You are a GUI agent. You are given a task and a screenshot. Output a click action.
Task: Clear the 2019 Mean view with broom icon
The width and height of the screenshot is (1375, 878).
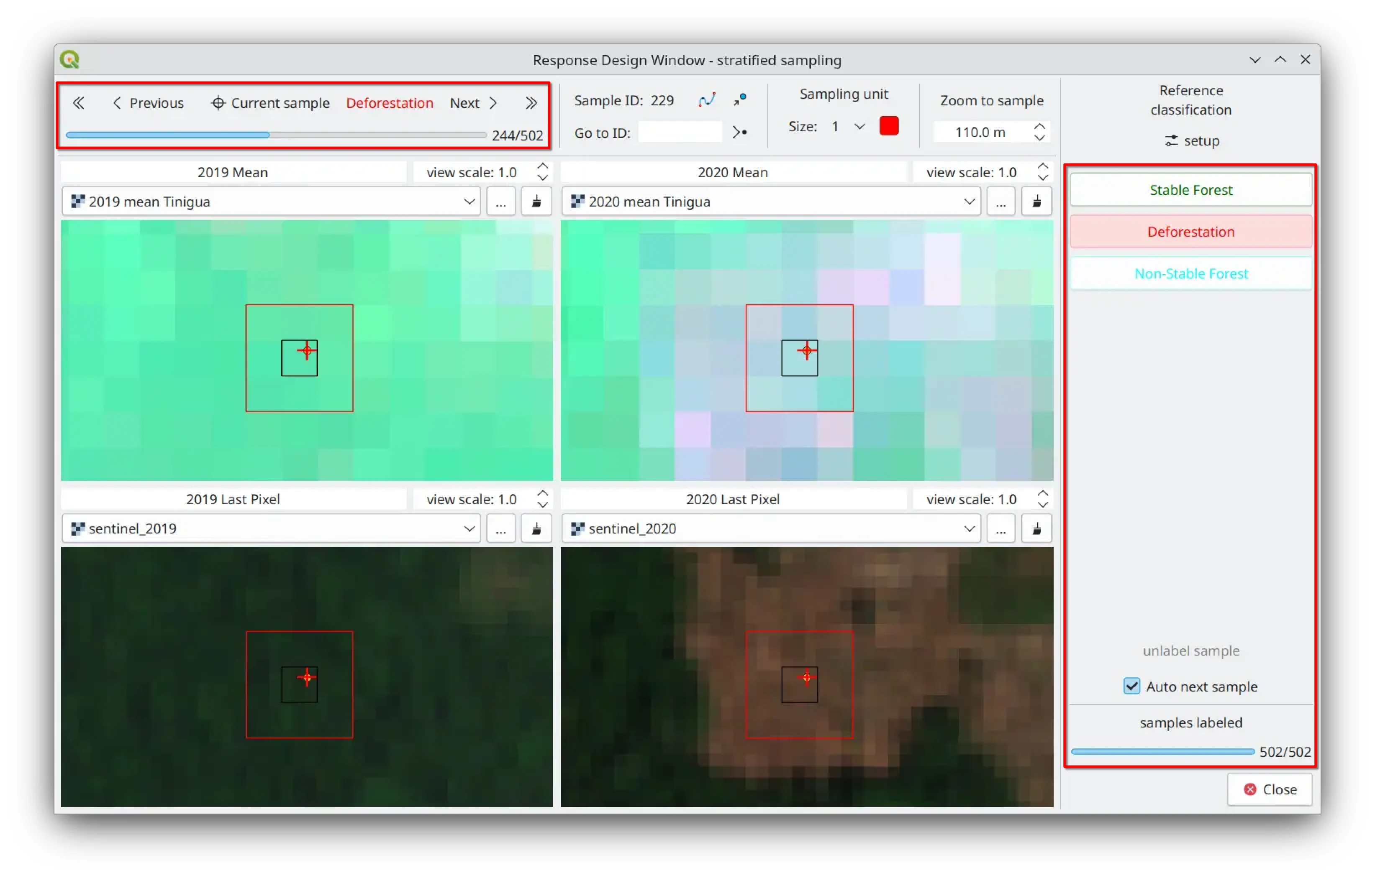pos(536,202)
